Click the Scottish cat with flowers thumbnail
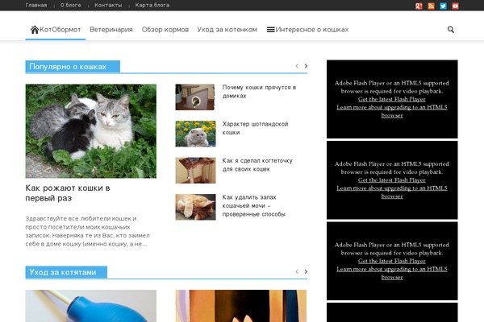The image size is (484, 322). (195, 134)
